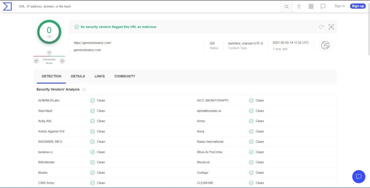Vote harmless with the check icon

62,61
